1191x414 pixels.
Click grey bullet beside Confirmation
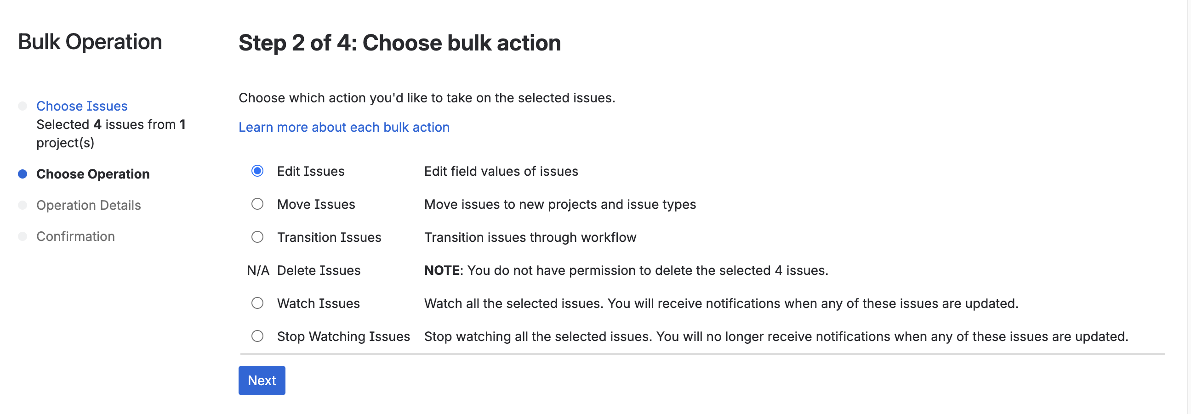click(23, 236)
